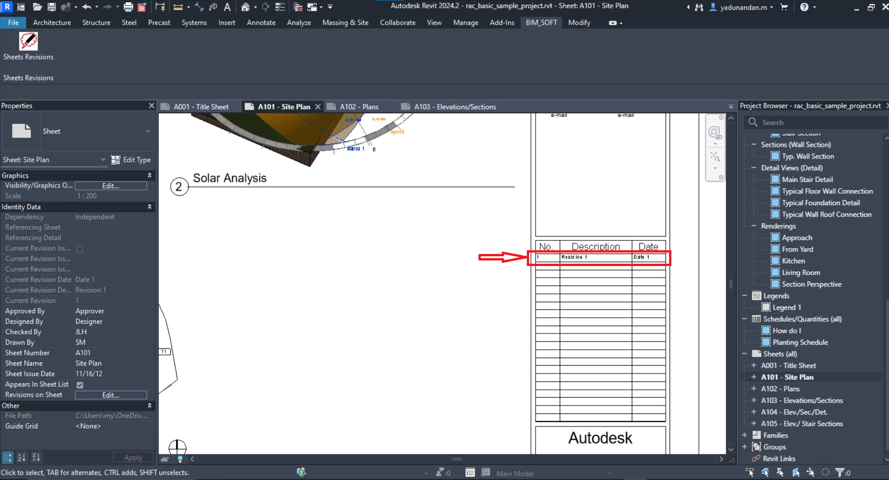Click the Help question mark icon
The height and width of the screenshot is (480, 889).
804,7
